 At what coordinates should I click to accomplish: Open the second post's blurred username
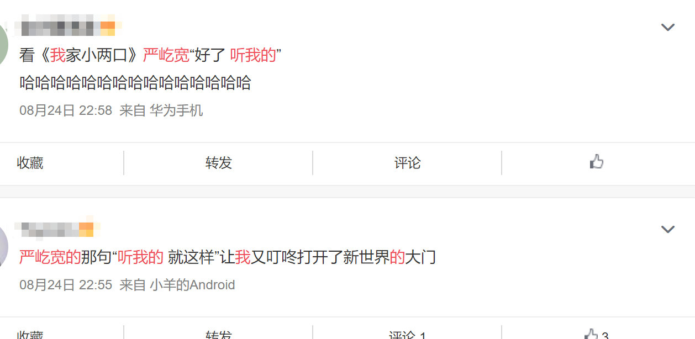(x=57, y=229)
